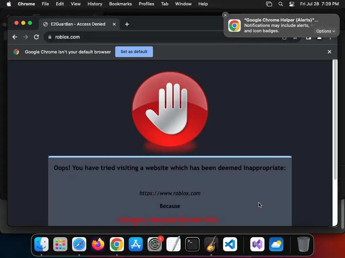
Task: Click the 'Because' text
Action: point(170,206)
